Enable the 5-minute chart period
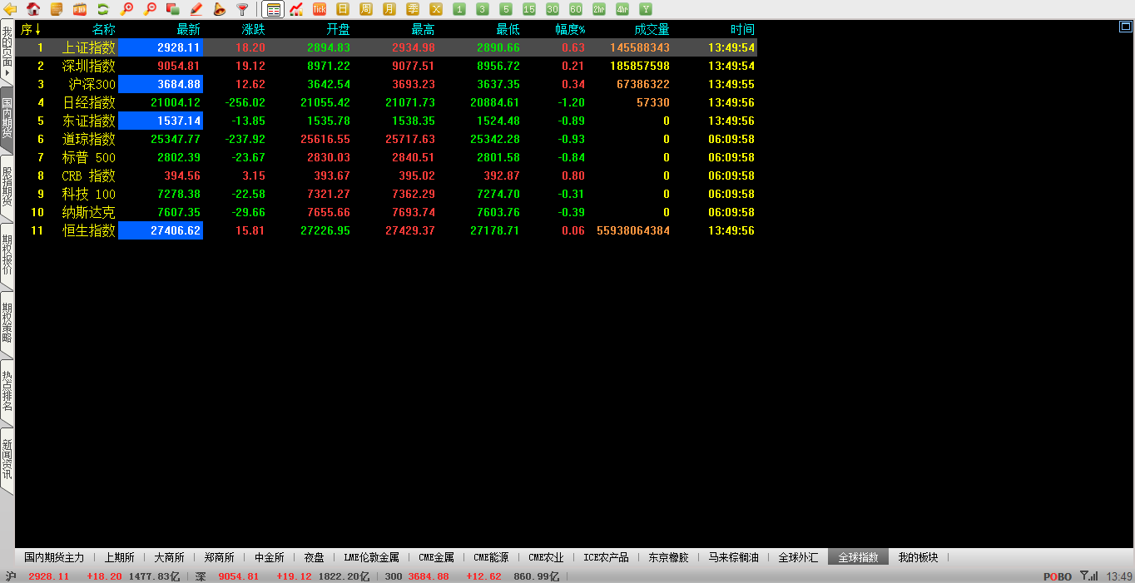 coord(505,9)
